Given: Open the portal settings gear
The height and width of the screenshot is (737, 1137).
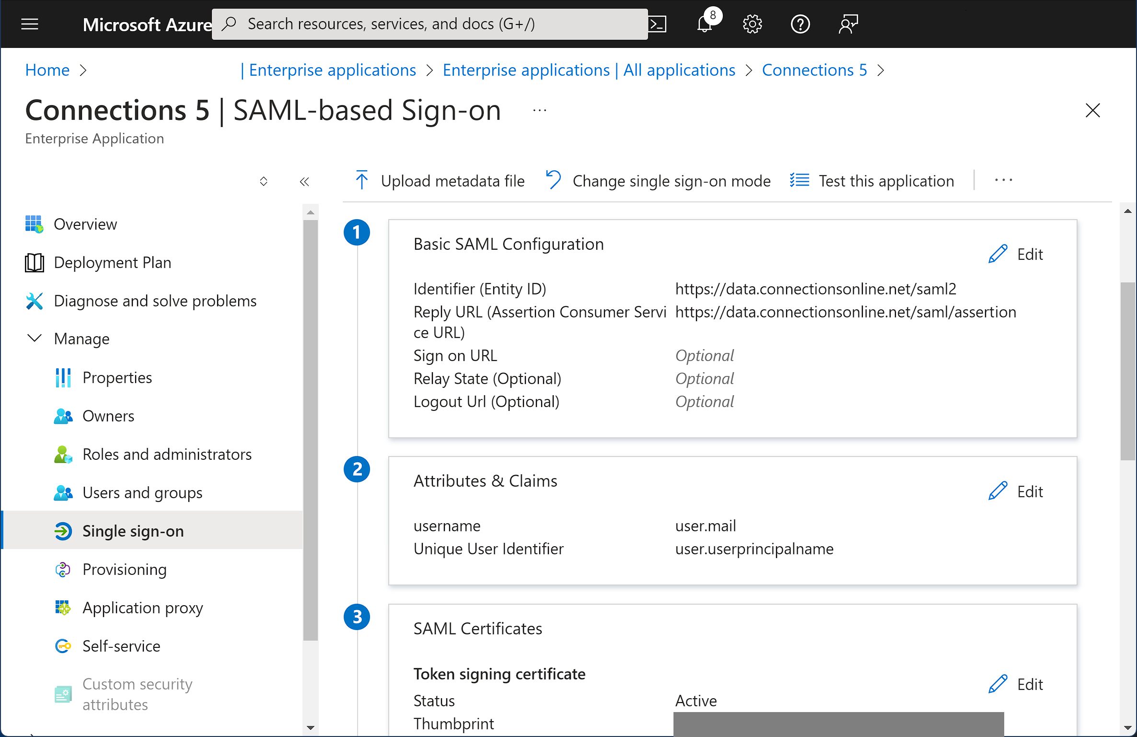Looking at the screenshot, I should tap(752, 23).
